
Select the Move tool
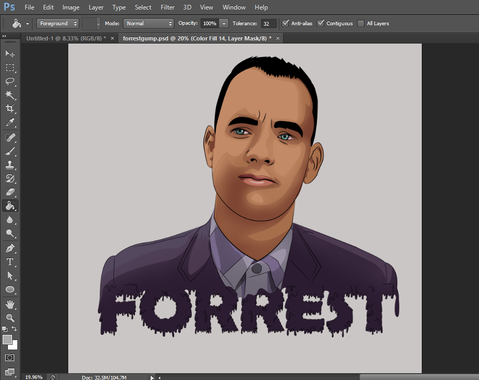pyautogui.click(x=10, y=54)
